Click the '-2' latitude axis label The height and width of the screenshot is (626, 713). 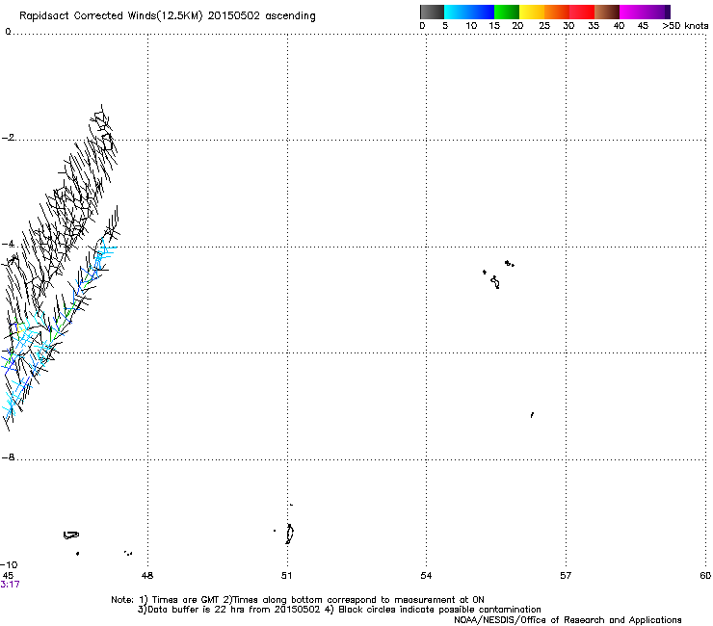(8, 138)
